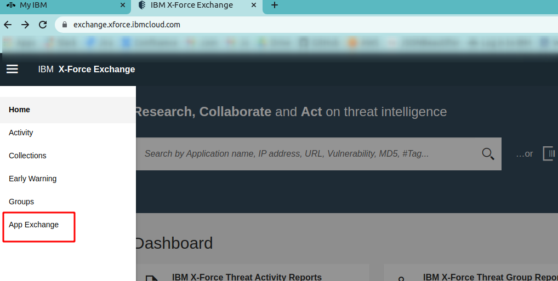Switch to the My IBM tab
558x281 pixels.
click(65, 5)
